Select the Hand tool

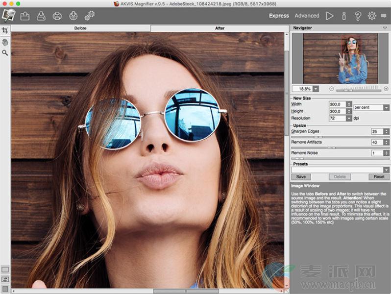(5, 42)
